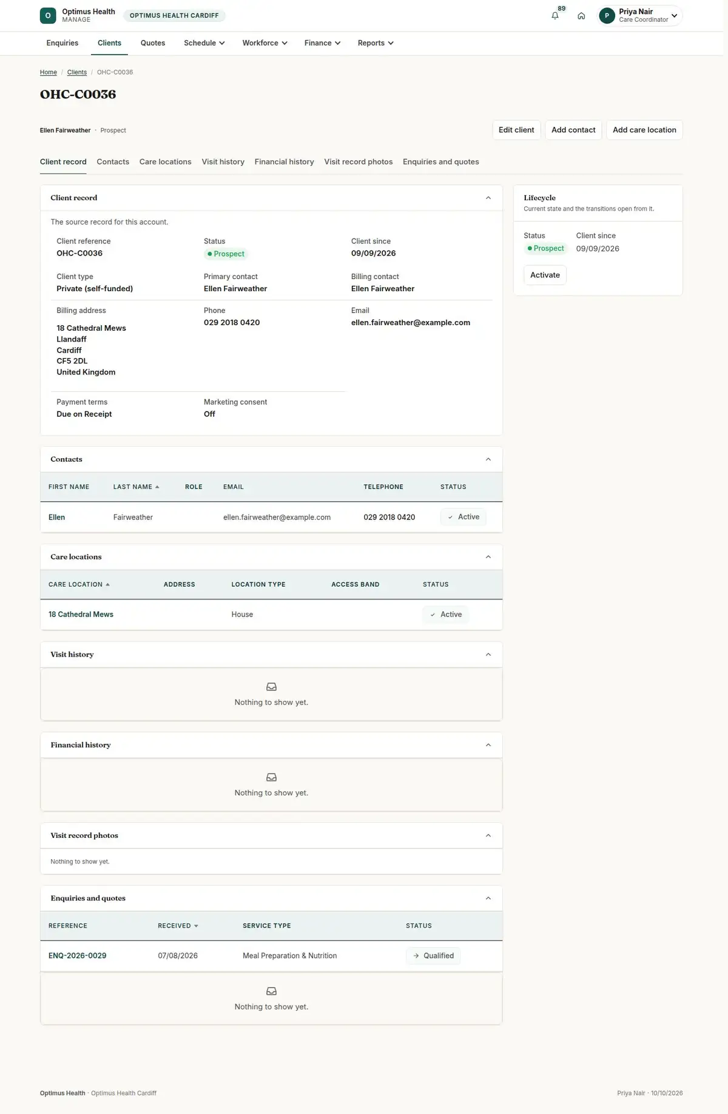Click the Add contact button
Screen dimensions: 728x1114
pos(573,130)
